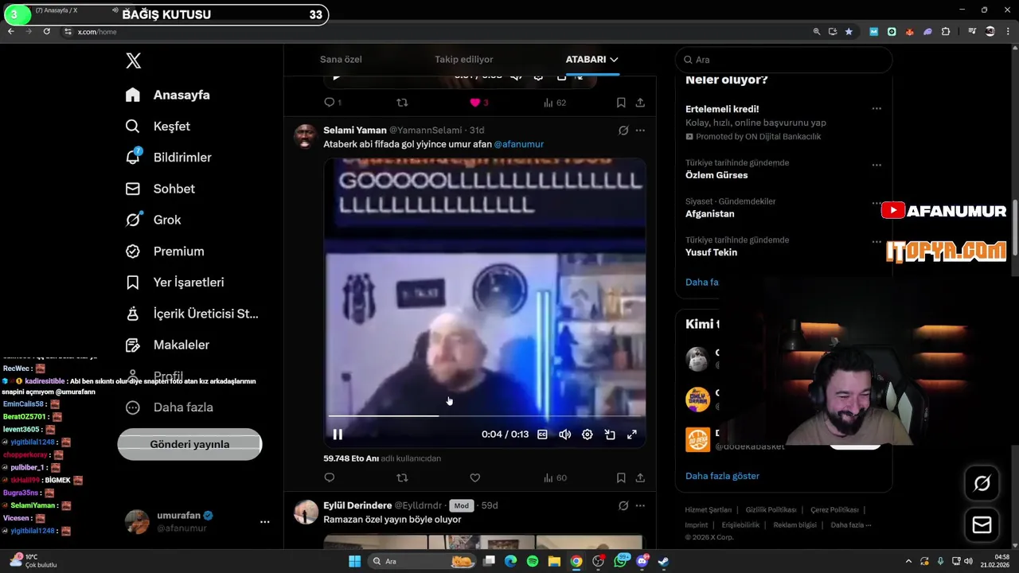Reload the page in browser
The height and width of the screenshot is (573, 1019).
46,31
